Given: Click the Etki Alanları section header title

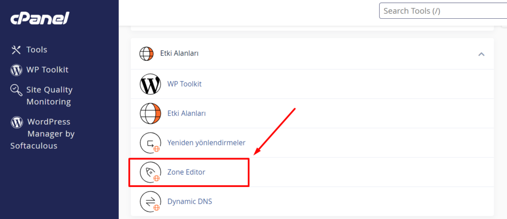Looking at the screenshot, I should point(179,53).
